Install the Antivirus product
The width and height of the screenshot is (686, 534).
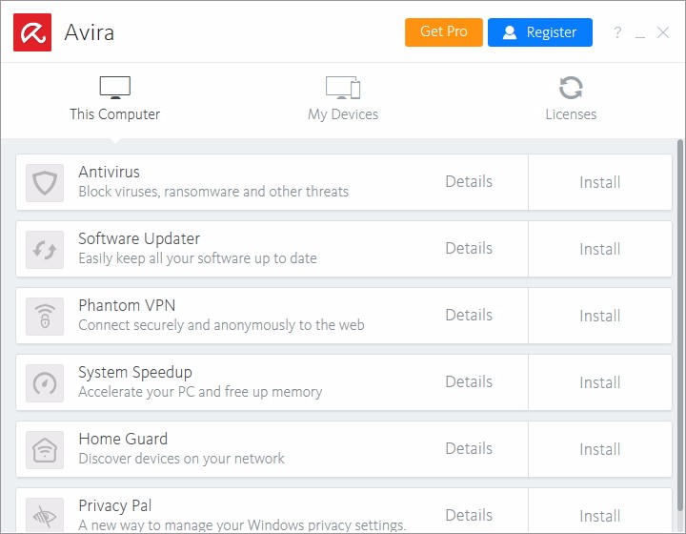tap(600, 182)
